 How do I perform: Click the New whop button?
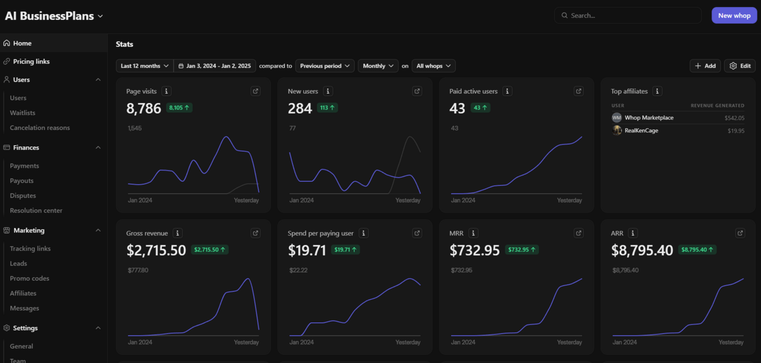(x=734, y=15)
